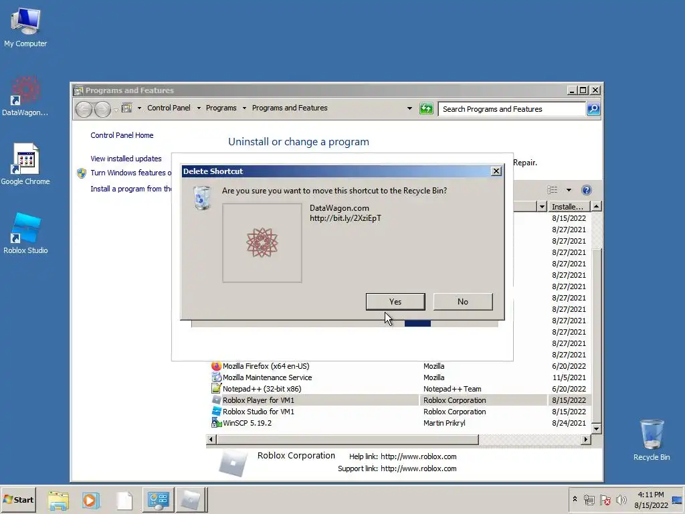
Task: Expand the Control Panel breadcrumb dropdown
Action: [198, 108]
